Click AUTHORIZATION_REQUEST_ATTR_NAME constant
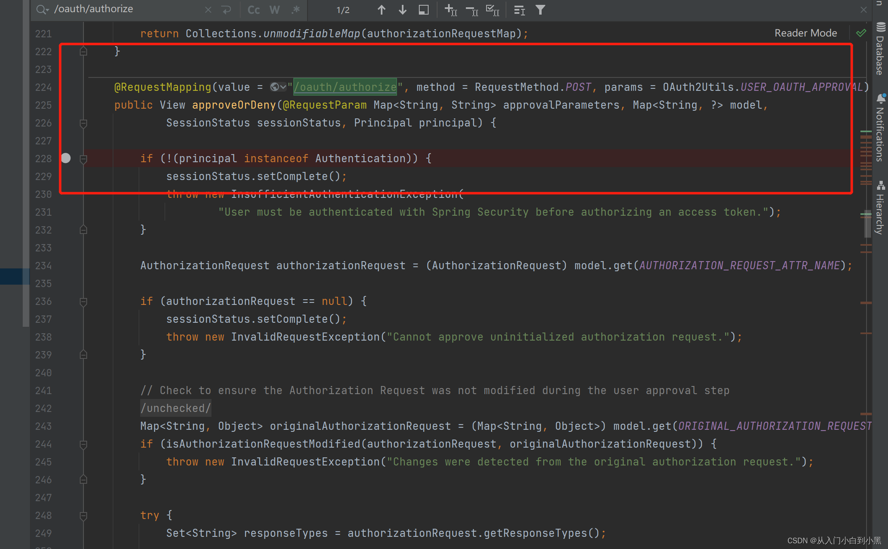 click(739, 266)
